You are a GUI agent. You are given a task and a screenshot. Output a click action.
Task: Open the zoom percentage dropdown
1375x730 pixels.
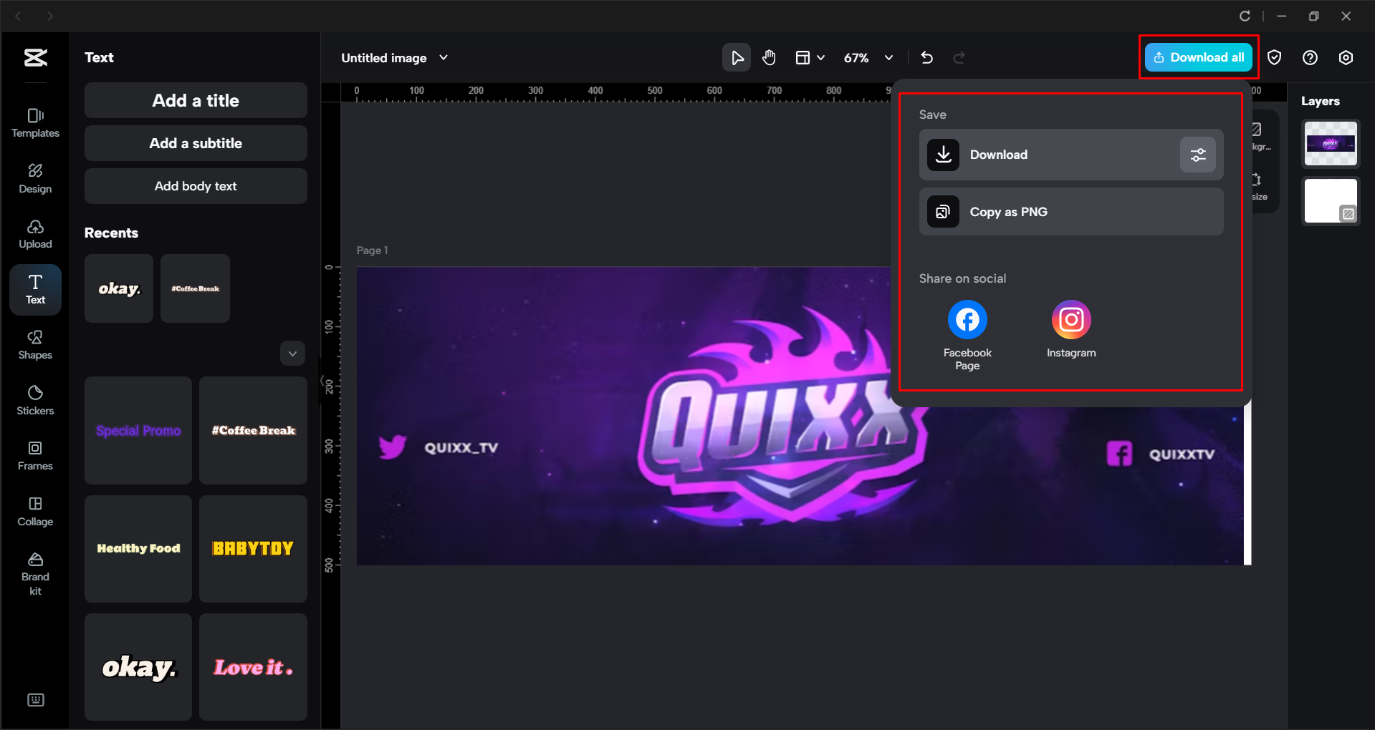click(888, 57)
